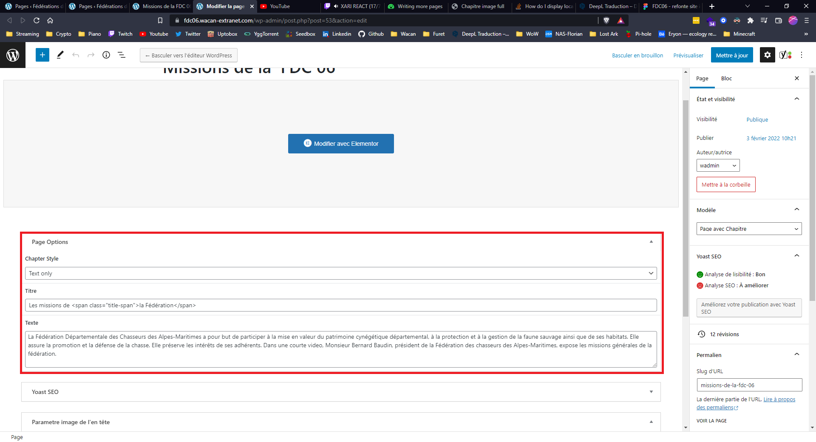Click the Brave shield icon in address bar

click(x=607, y=20)
